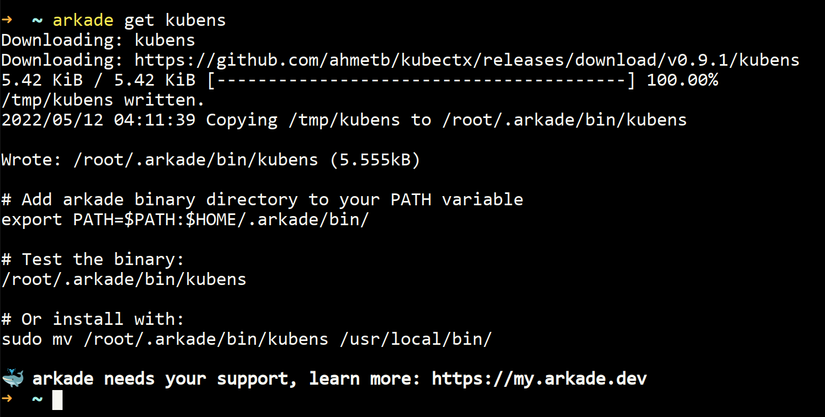The width and height of the screenshot is (825, 417).
Task: Click the export PATH command line
Action: point(185,220)
